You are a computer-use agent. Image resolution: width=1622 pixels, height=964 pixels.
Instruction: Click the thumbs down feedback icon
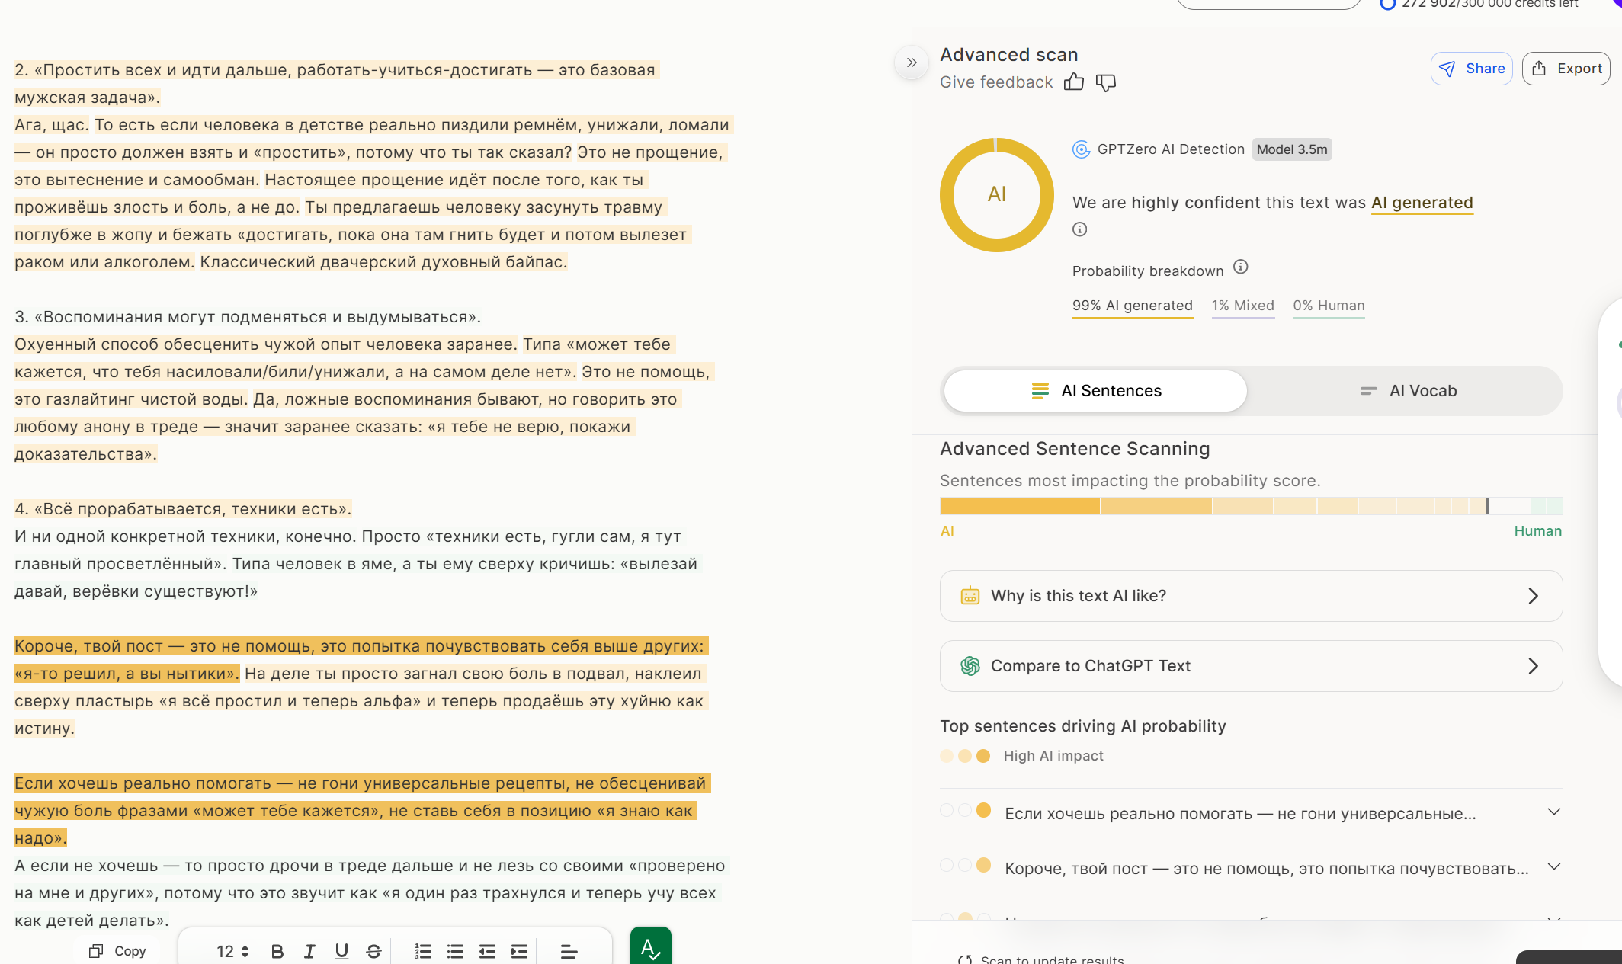[x=1105, y=82]
